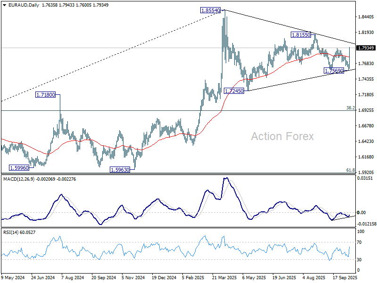377x283 pixels.
Task: Click the 7 Aug 2024 date label
Action: [x=73, y=277]
